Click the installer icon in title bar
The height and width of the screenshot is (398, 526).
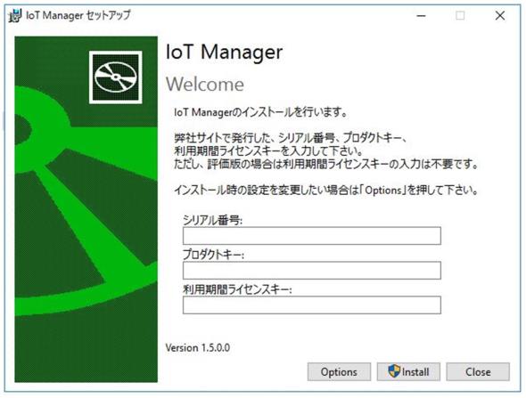[x=15, y=15]
